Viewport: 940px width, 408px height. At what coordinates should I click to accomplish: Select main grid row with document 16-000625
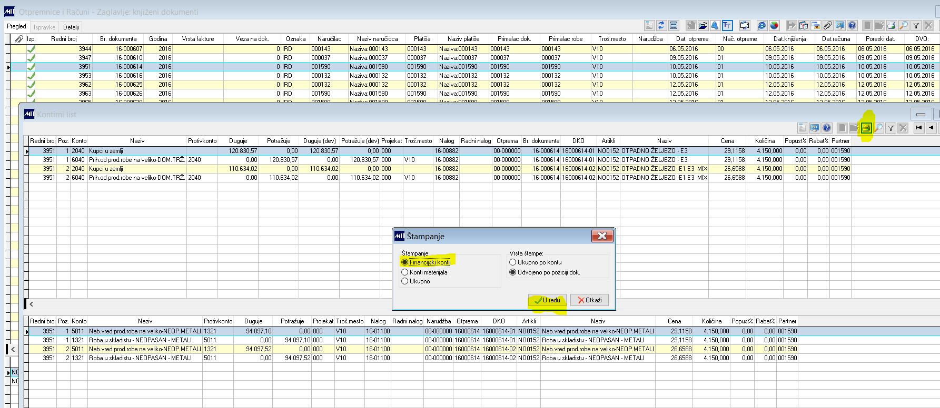pyautogui.click(x=474, y=85)
